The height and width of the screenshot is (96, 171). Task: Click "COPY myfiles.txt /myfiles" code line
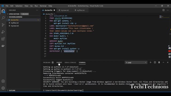pos(62,43)
